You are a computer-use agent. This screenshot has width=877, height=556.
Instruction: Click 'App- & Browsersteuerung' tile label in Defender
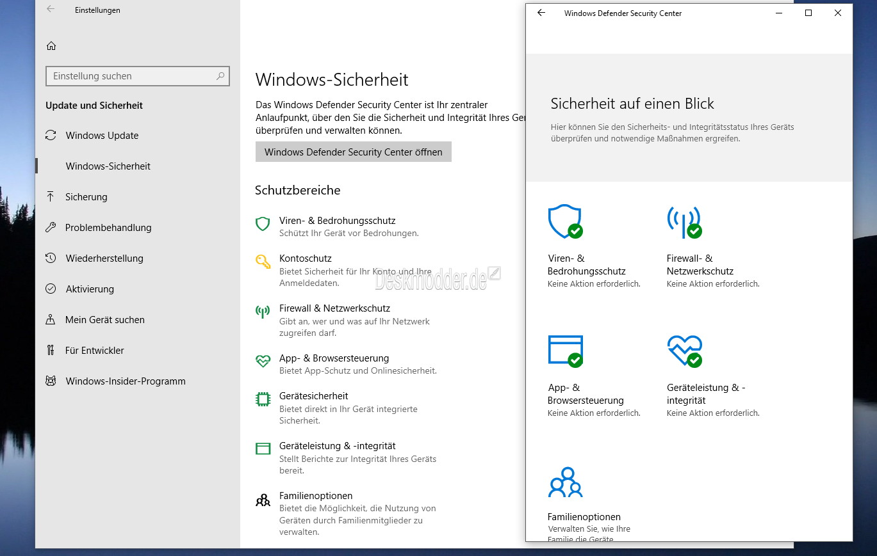586,393
